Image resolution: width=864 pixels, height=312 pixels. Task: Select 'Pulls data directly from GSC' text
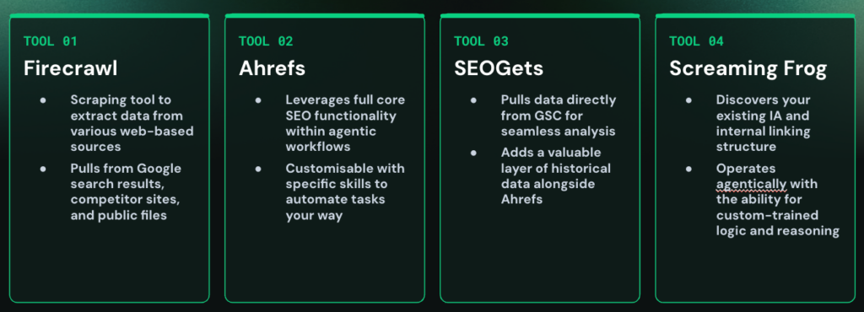coord(559,116)
